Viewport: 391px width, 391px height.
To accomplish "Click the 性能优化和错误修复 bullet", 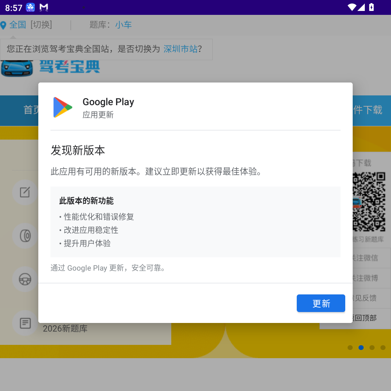I will [x=97, y=217].
